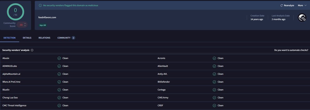310x110 pixels.
Task: Click the Bfore.Ai PreCrime vendor name
Action: tap(12, 82)
